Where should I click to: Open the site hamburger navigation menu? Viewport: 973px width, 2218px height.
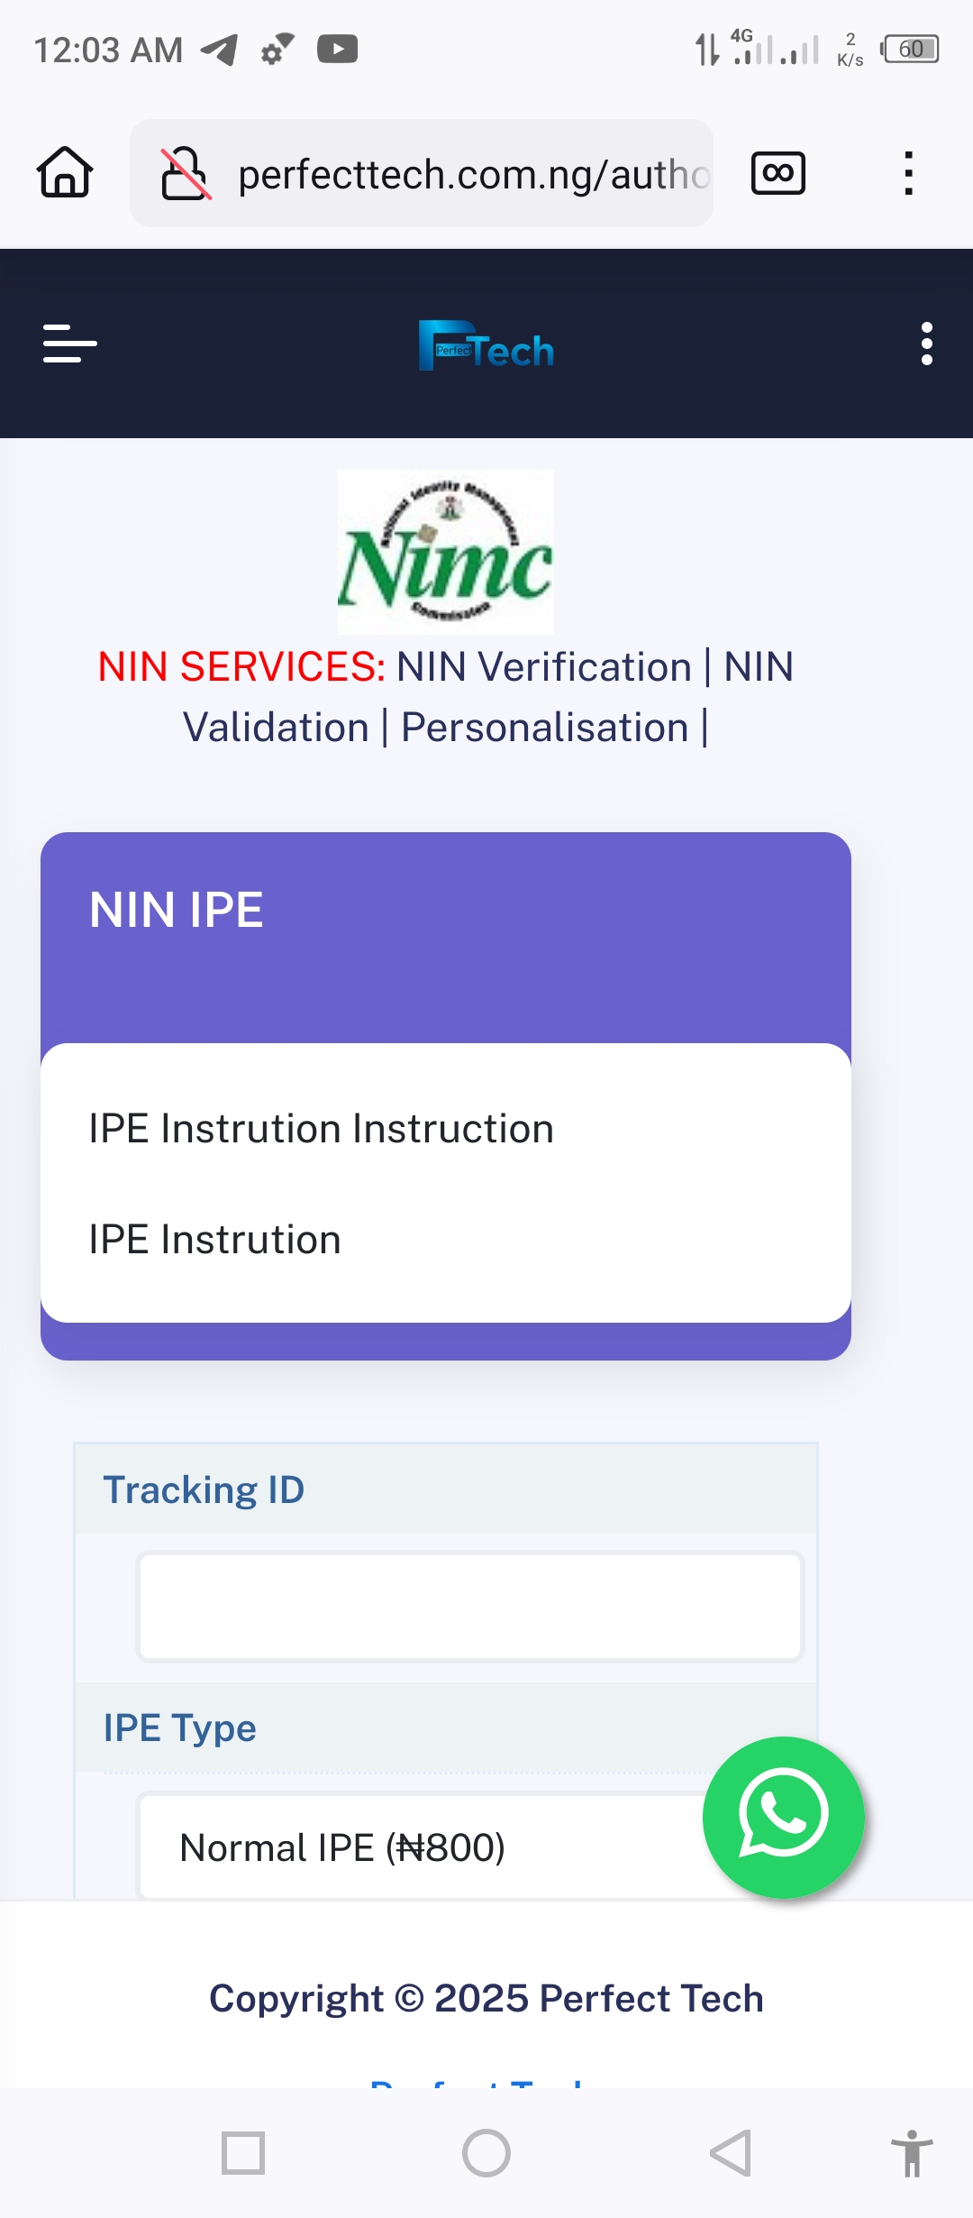click(x=70, y=344)
